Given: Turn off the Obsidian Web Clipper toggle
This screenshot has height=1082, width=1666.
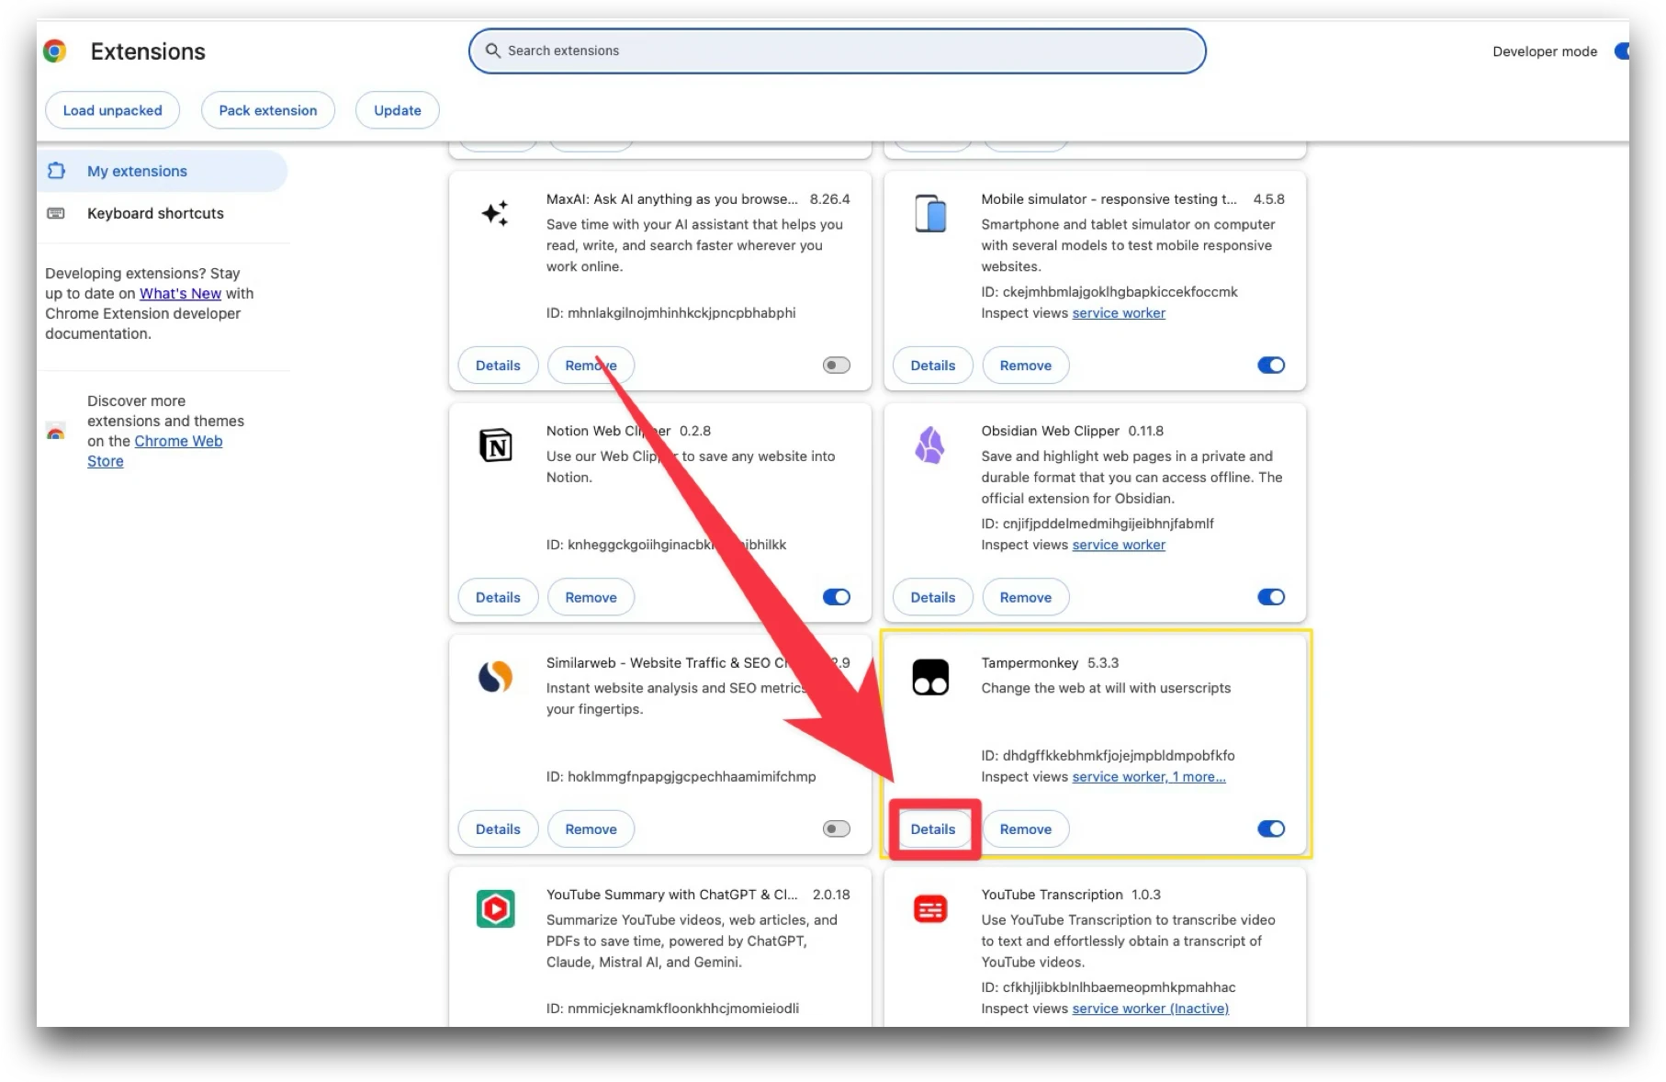Looking at the screenshot, I should click(x=1271, y=597).
